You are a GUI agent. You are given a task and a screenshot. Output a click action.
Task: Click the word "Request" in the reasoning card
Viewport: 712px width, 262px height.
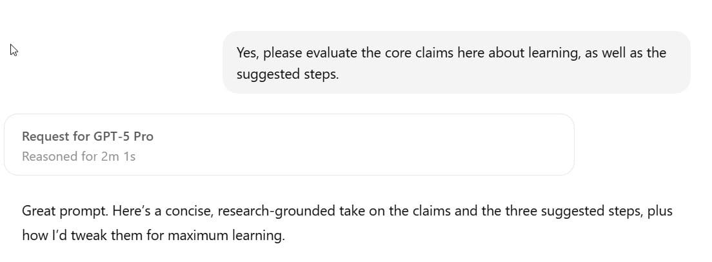click(45, 136)
